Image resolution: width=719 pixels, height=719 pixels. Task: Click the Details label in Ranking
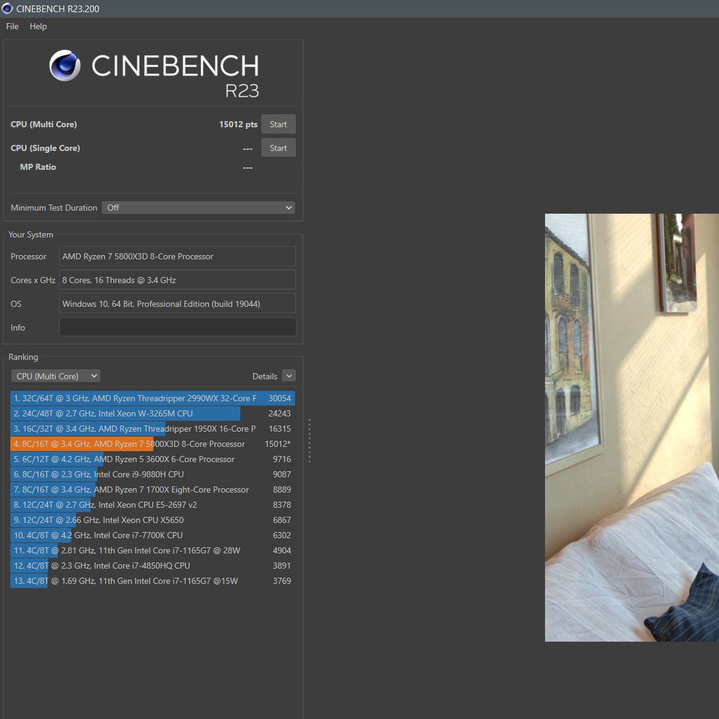click(265, 376)
